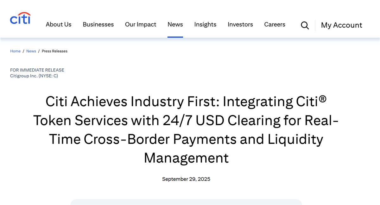The image size is (380, 205).
Task: Click the press release headline
Action: tap(186, 130)
